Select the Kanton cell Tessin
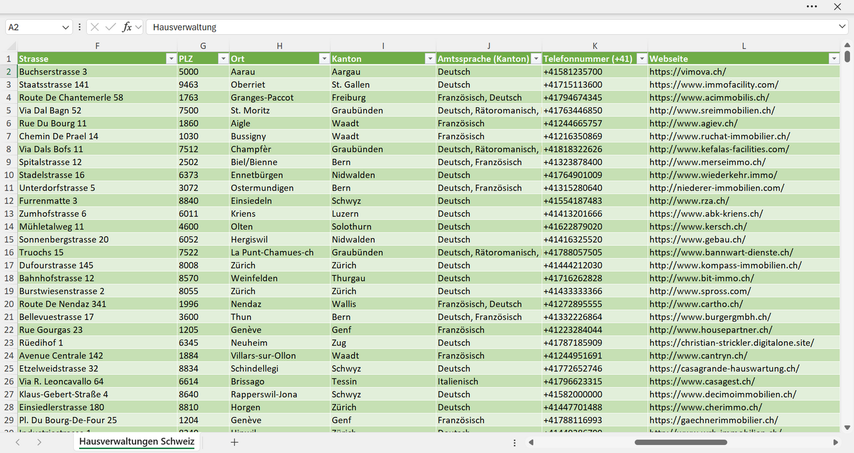Viewport: 854px width, 453px height. 383,381
